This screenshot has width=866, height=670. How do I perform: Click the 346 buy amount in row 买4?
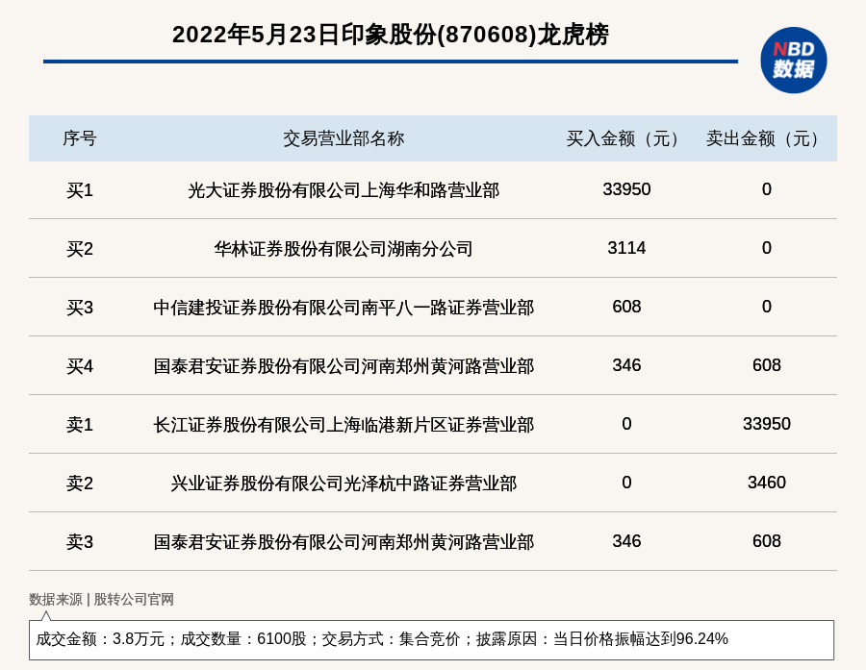pyautogui.click(x=626, y=365)
